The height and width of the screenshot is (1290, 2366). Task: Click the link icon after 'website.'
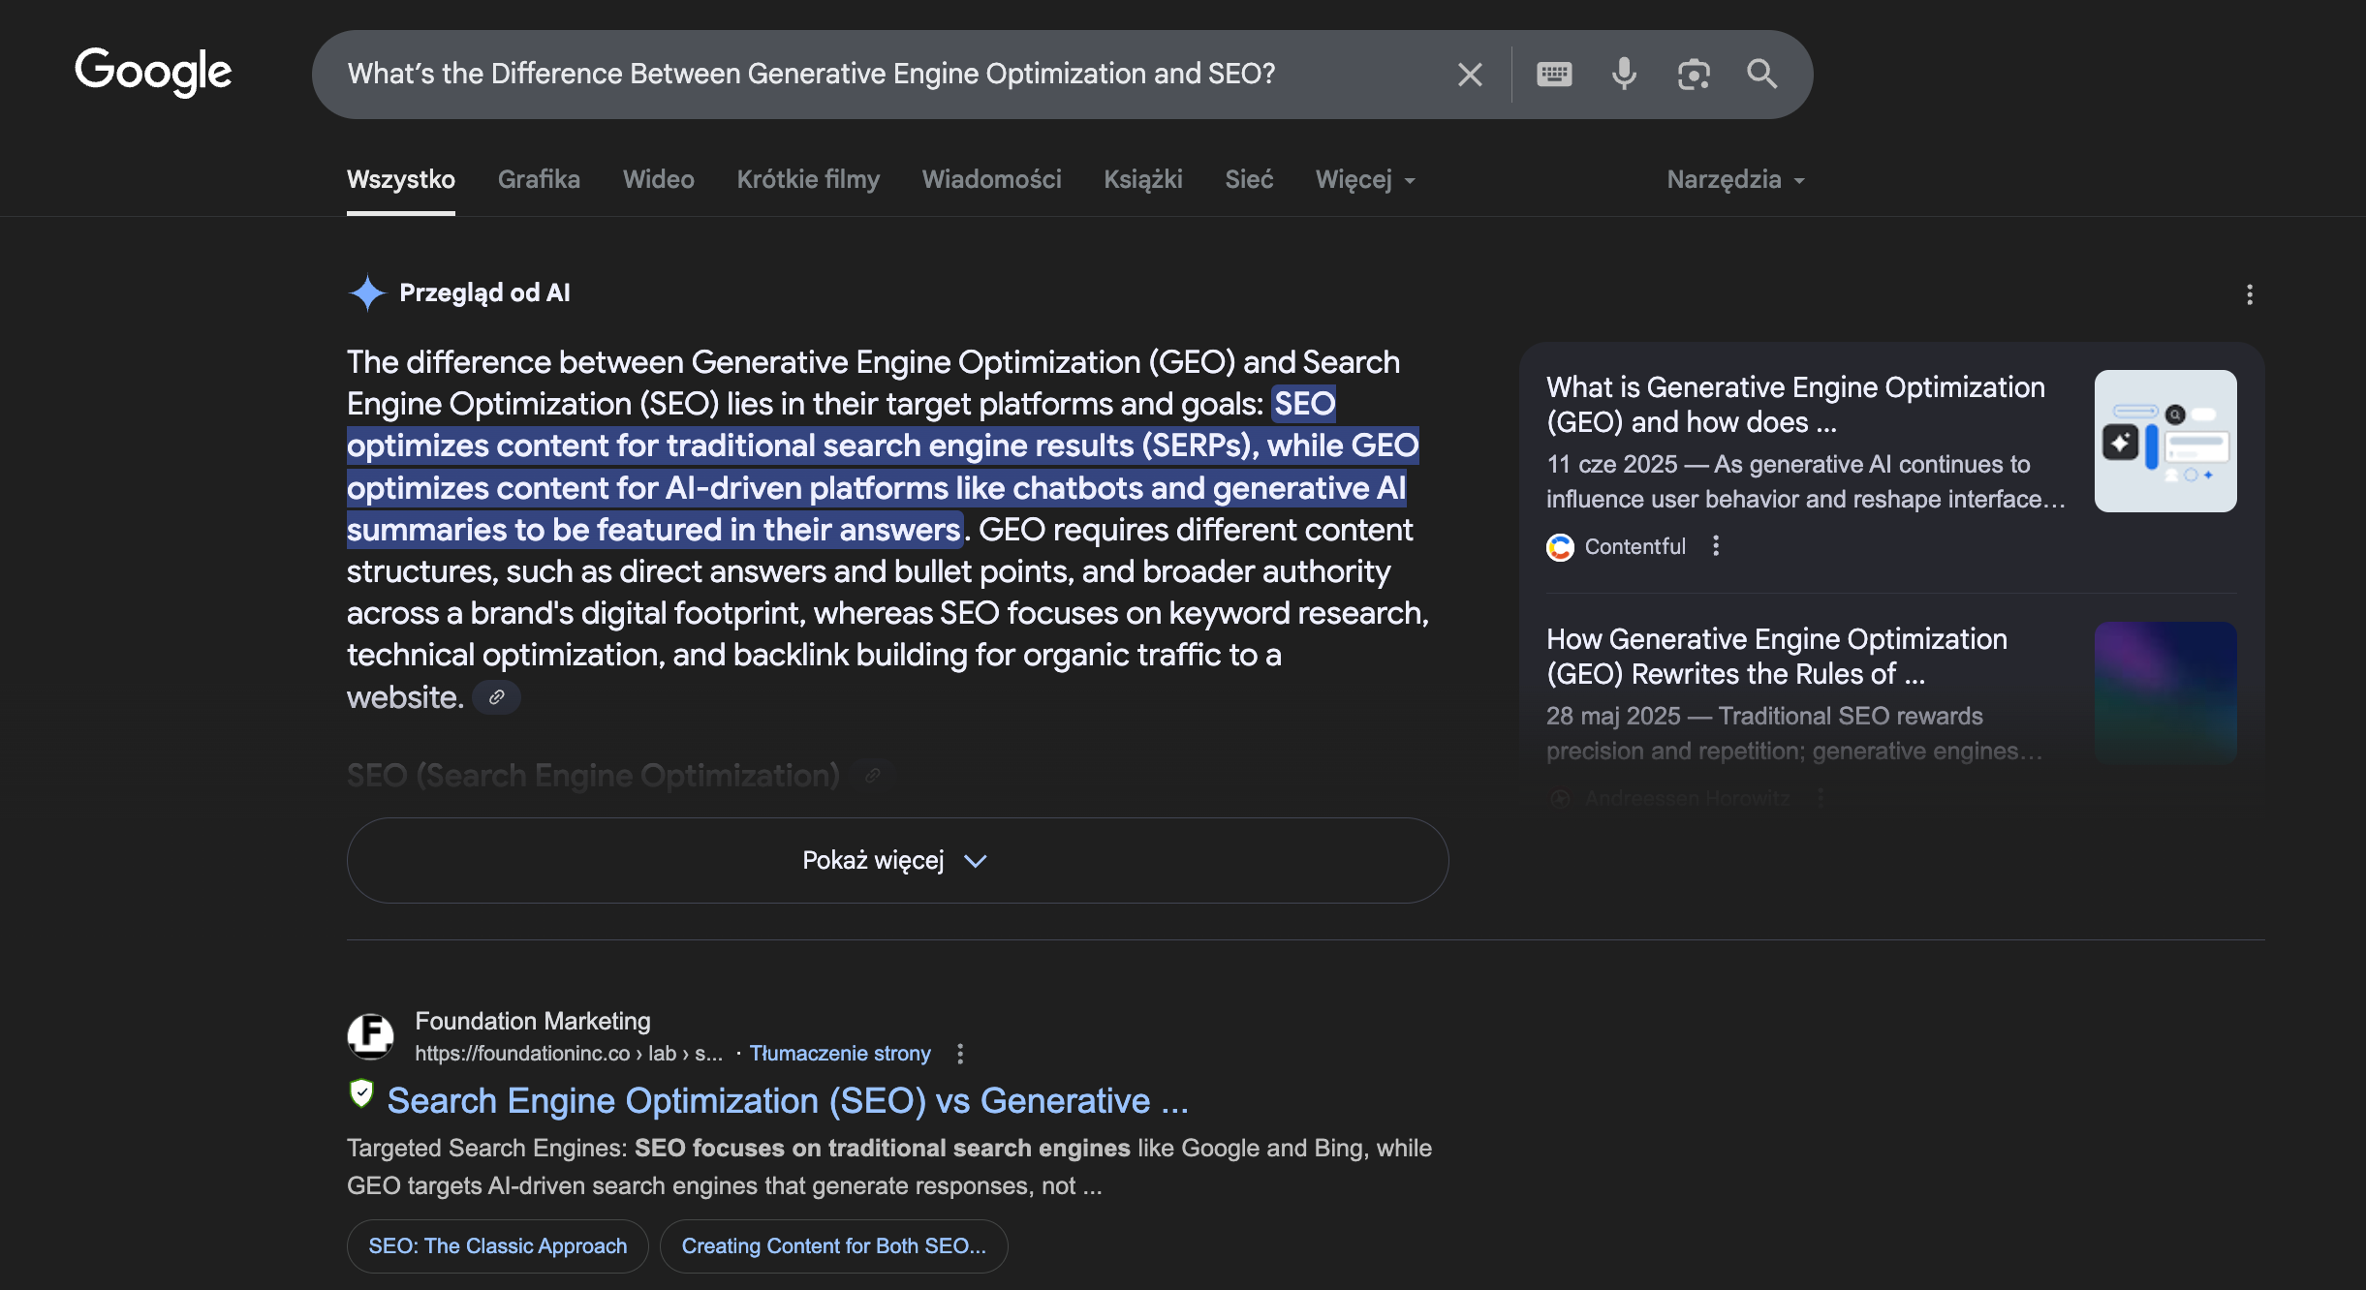[x=496, y=697]
